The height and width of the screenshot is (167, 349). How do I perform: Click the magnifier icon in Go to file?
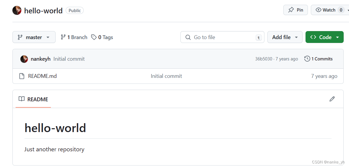[188, 37]
